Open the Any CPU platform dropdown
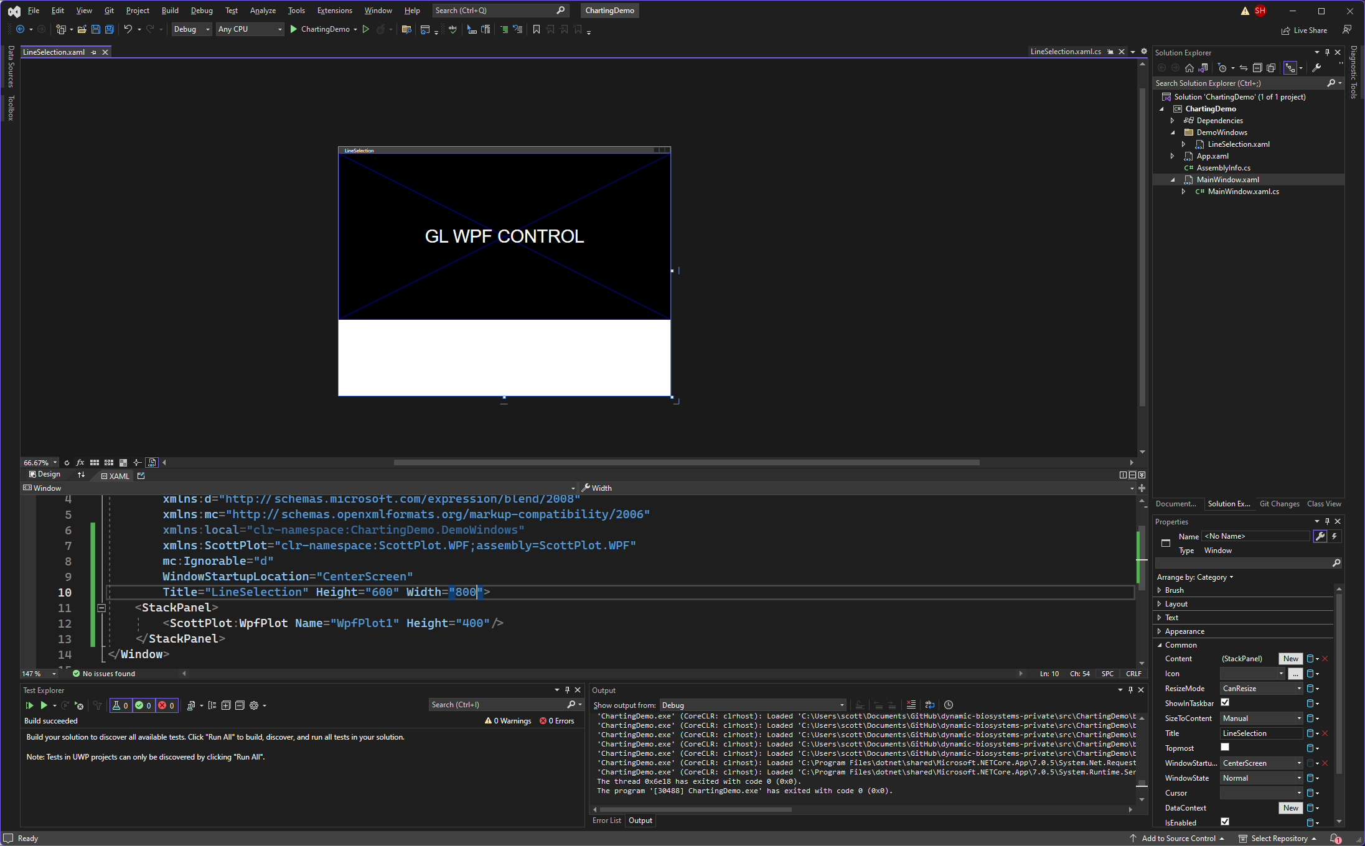Viewport: 1365px width, 846px height. pyautogui.click(x=250, y=29)
